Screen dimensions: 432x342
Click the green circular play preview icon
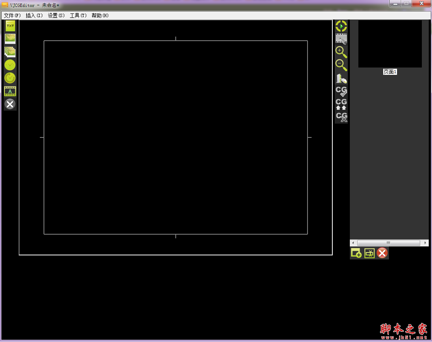[x=341, y=26]
